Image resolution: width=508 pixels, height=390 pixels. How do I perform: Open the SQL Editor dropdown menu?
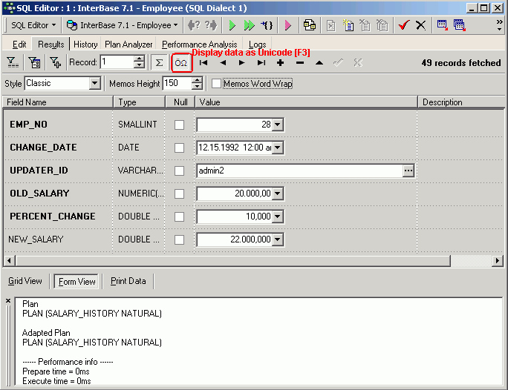[33, 25]
